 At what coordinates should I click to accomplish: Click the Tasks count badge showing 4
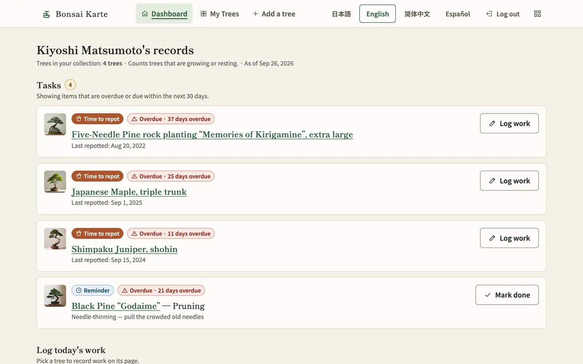coord(70,85)
